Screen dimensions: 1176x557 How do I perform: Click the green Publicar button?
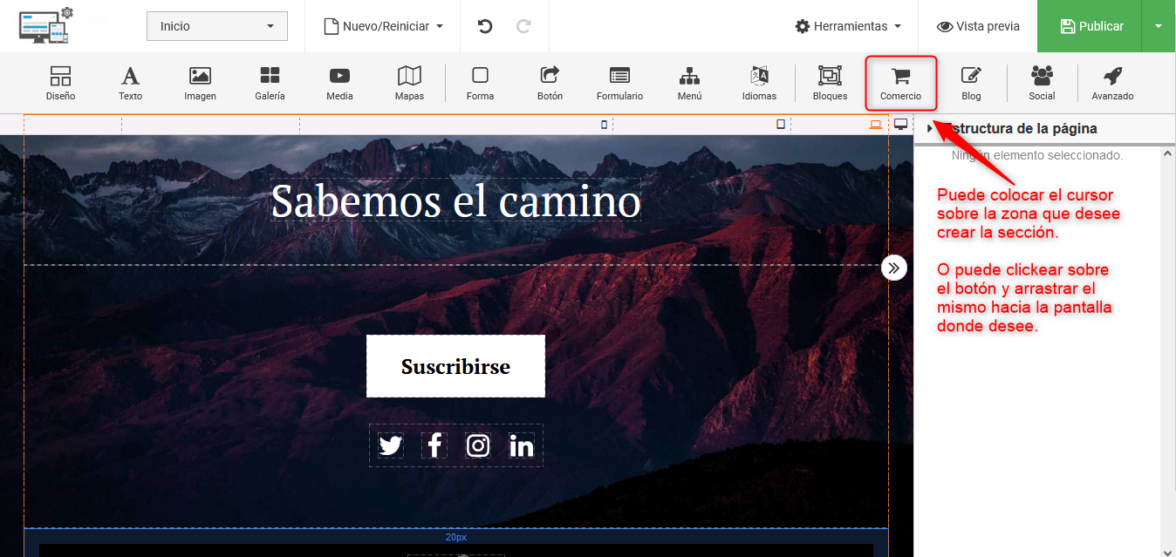click(1091, 26)
